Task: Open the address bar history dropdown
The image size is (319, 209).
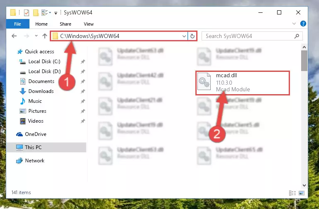Action: (184, 36)
